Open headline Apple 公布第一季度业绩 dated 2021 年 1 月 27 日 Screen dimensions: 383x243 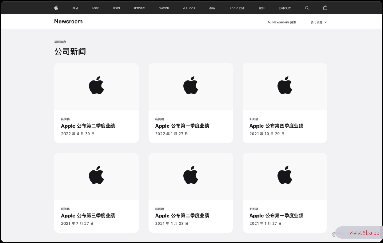(x=276, y=216)
